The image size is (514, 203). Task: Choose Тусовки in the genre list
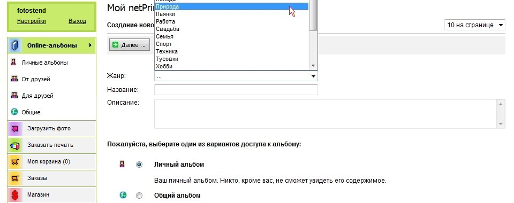231,59
